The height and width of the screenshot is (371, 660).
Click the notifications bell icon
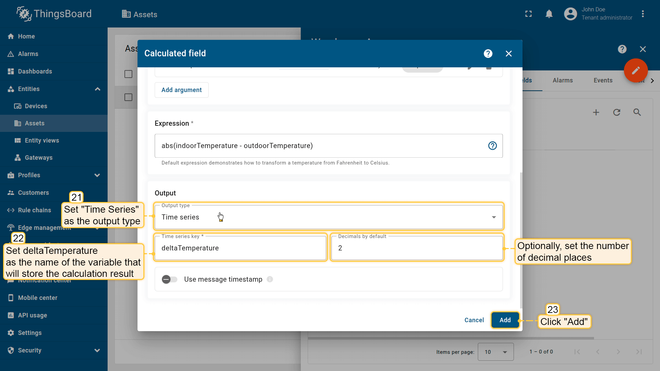pyautogui.click(x=549, y=14)
